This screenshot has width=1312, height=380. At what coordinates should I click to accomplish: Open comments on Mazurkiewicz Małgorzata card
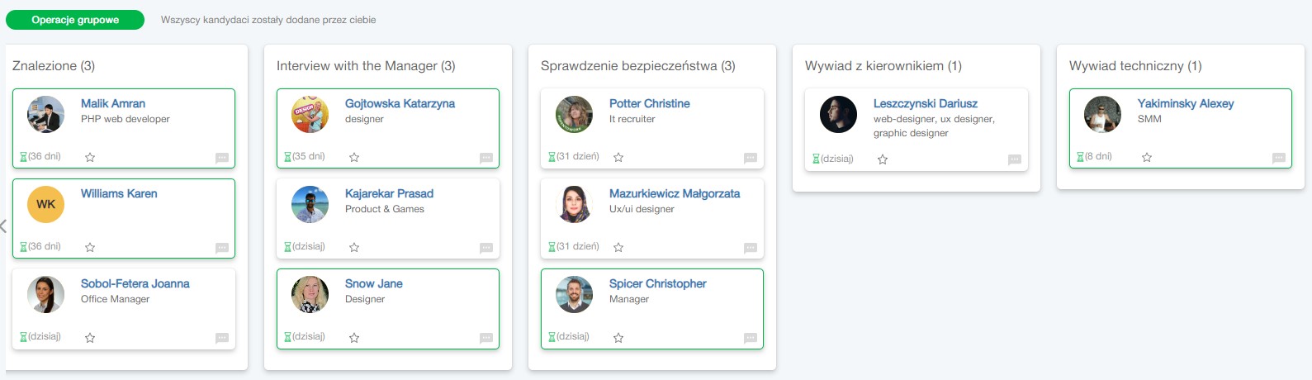coord(751,248)
